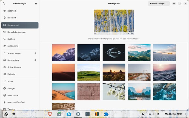Image resolution: width=189 pixels, height=118 pixels.
Task: Click the wallpaper list scrollbar
Action: click(x=188, y=69)
